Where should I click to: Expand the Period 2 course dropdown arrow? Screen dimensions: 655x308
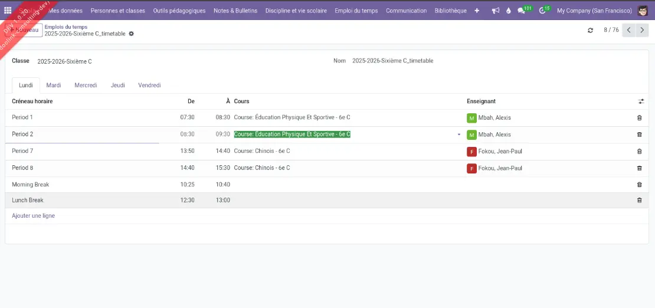(x=459, y=135)
